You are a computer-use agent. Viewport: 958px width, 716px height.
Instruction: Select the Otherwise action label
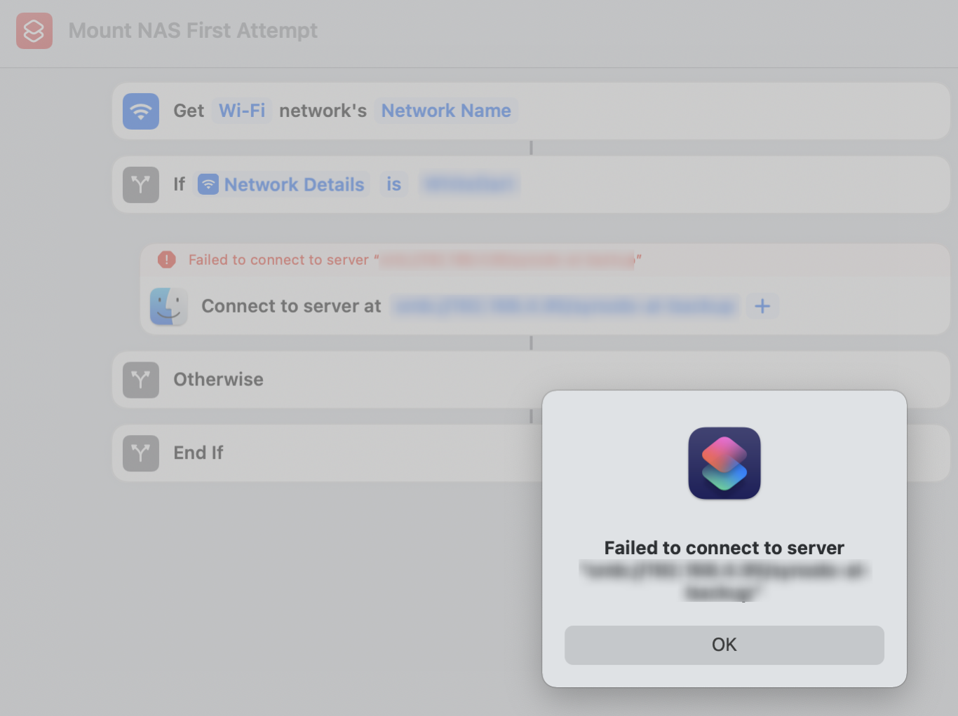218,380
